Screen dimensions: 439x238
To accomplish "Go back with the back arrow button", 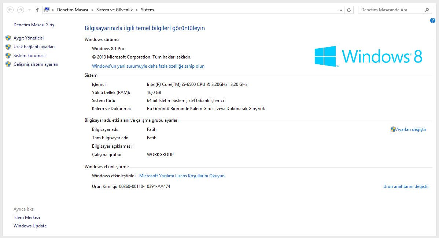I will [10, 10].
